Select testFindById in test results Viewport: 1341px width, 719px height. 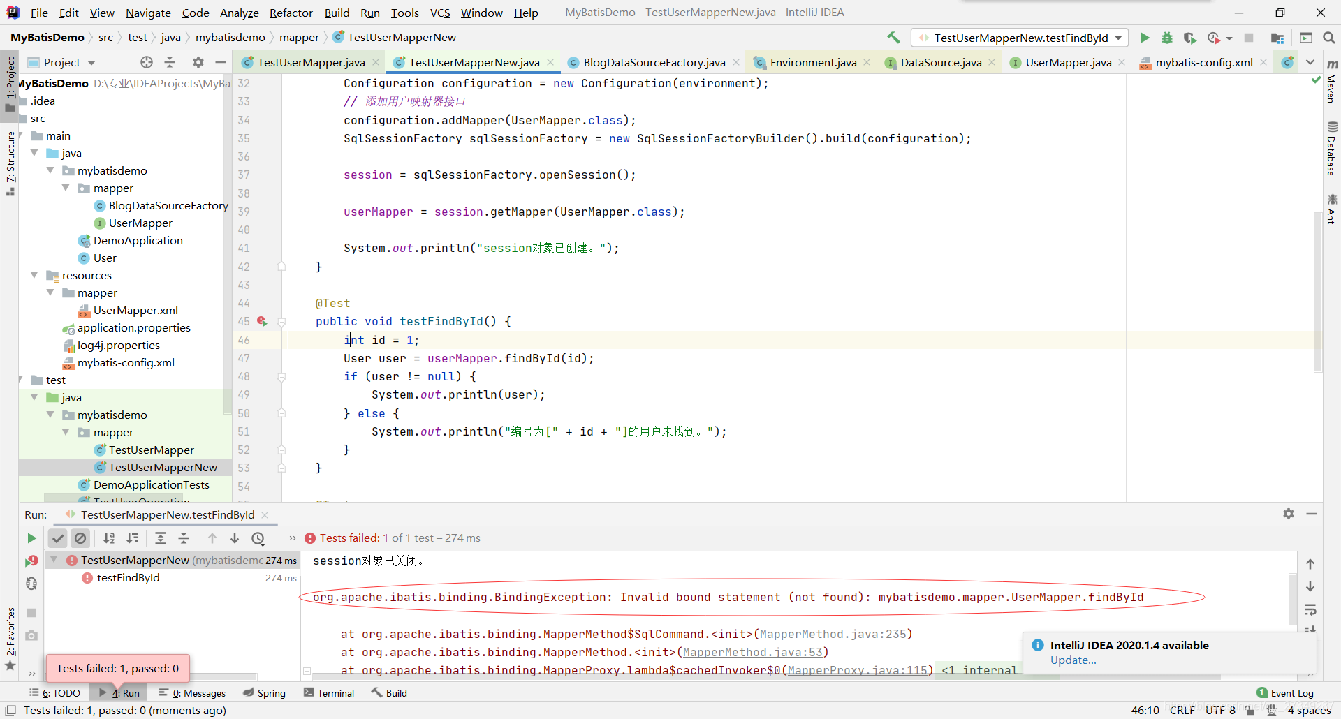pos(128,577)
